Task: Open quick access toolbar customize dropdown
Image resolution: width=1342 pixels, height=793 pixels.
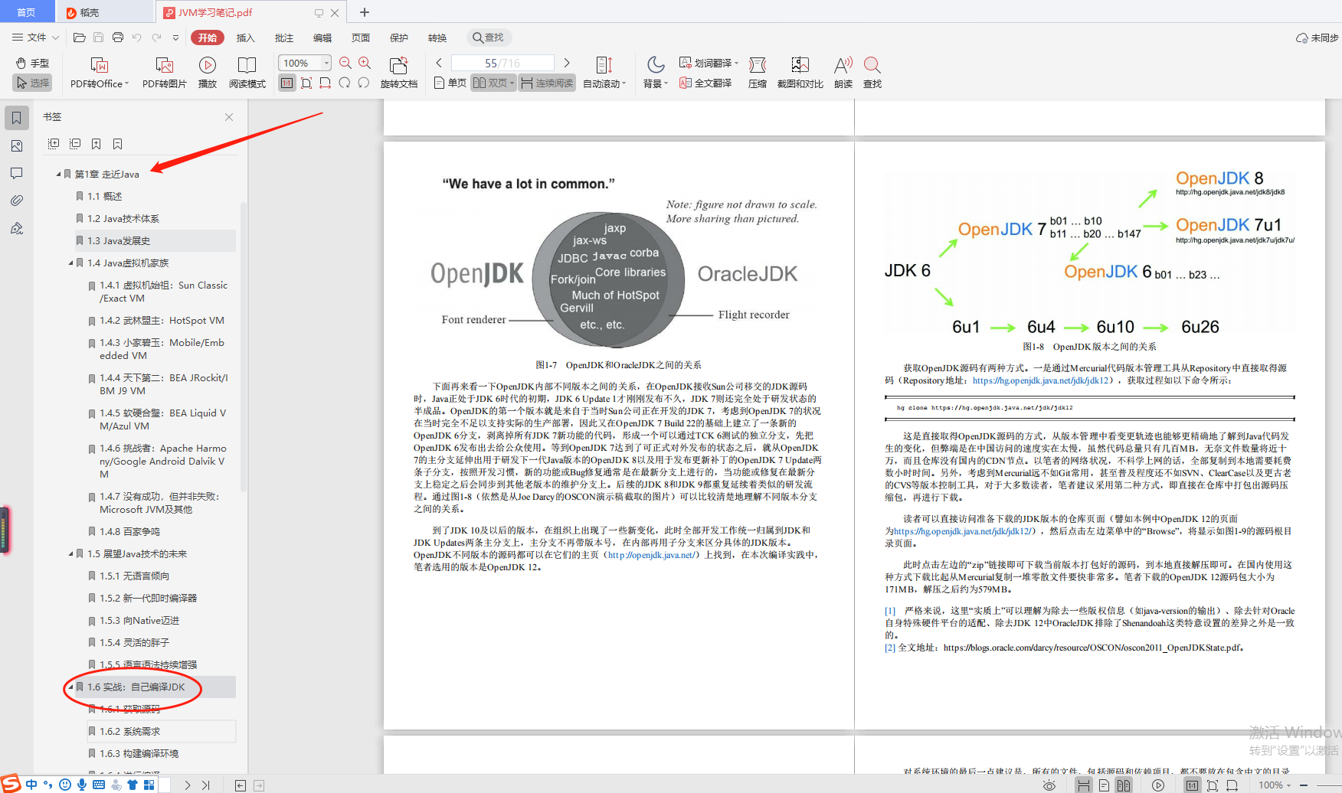Action: click(175, 38)
